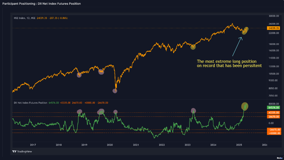Select the DII Net Index Futures Position legend
Screen dimensions: 284x160
click(x=31, y=103)
